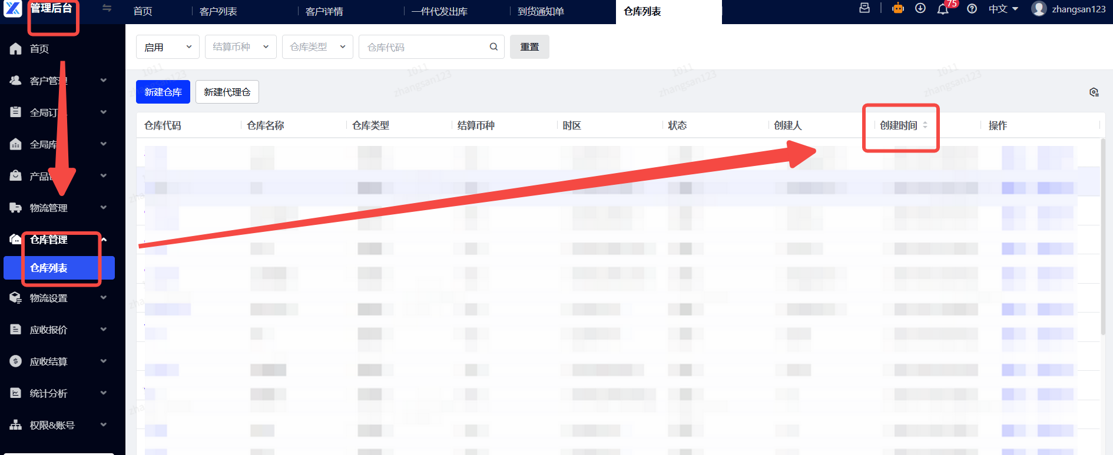Switch to the 客户详情 tab
Screen dimensions: 1113x455
[x=324, y=11]
